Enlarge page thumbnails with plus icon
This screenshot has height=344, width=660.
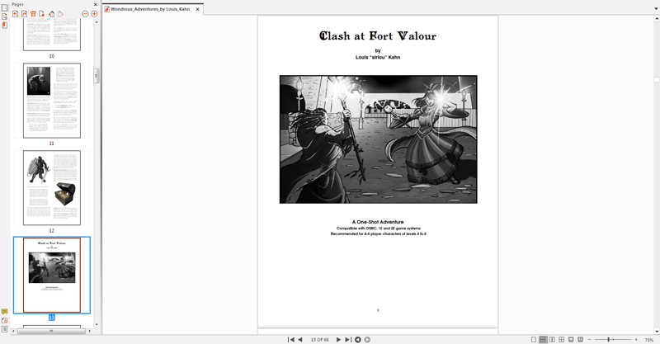pyautogui.click(x=94, y=14)
